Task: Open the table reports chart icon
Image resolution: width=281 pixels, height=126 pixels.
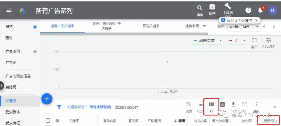Action: [x=222, y=104]
